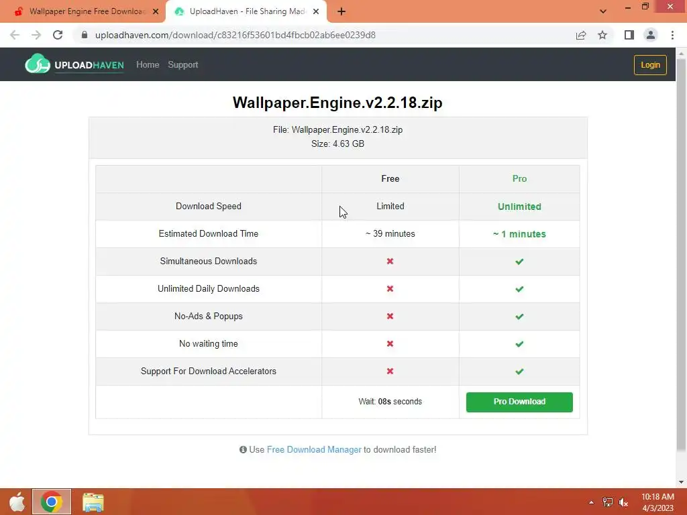The image size is (687, 515).
Task: Open Chrome three-dot menu
Action: 672,35
